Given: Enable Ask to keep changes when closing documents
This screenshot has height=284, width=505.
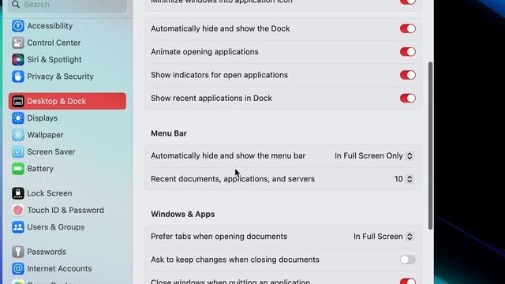Looking at the screenshot, I should 408,260.
